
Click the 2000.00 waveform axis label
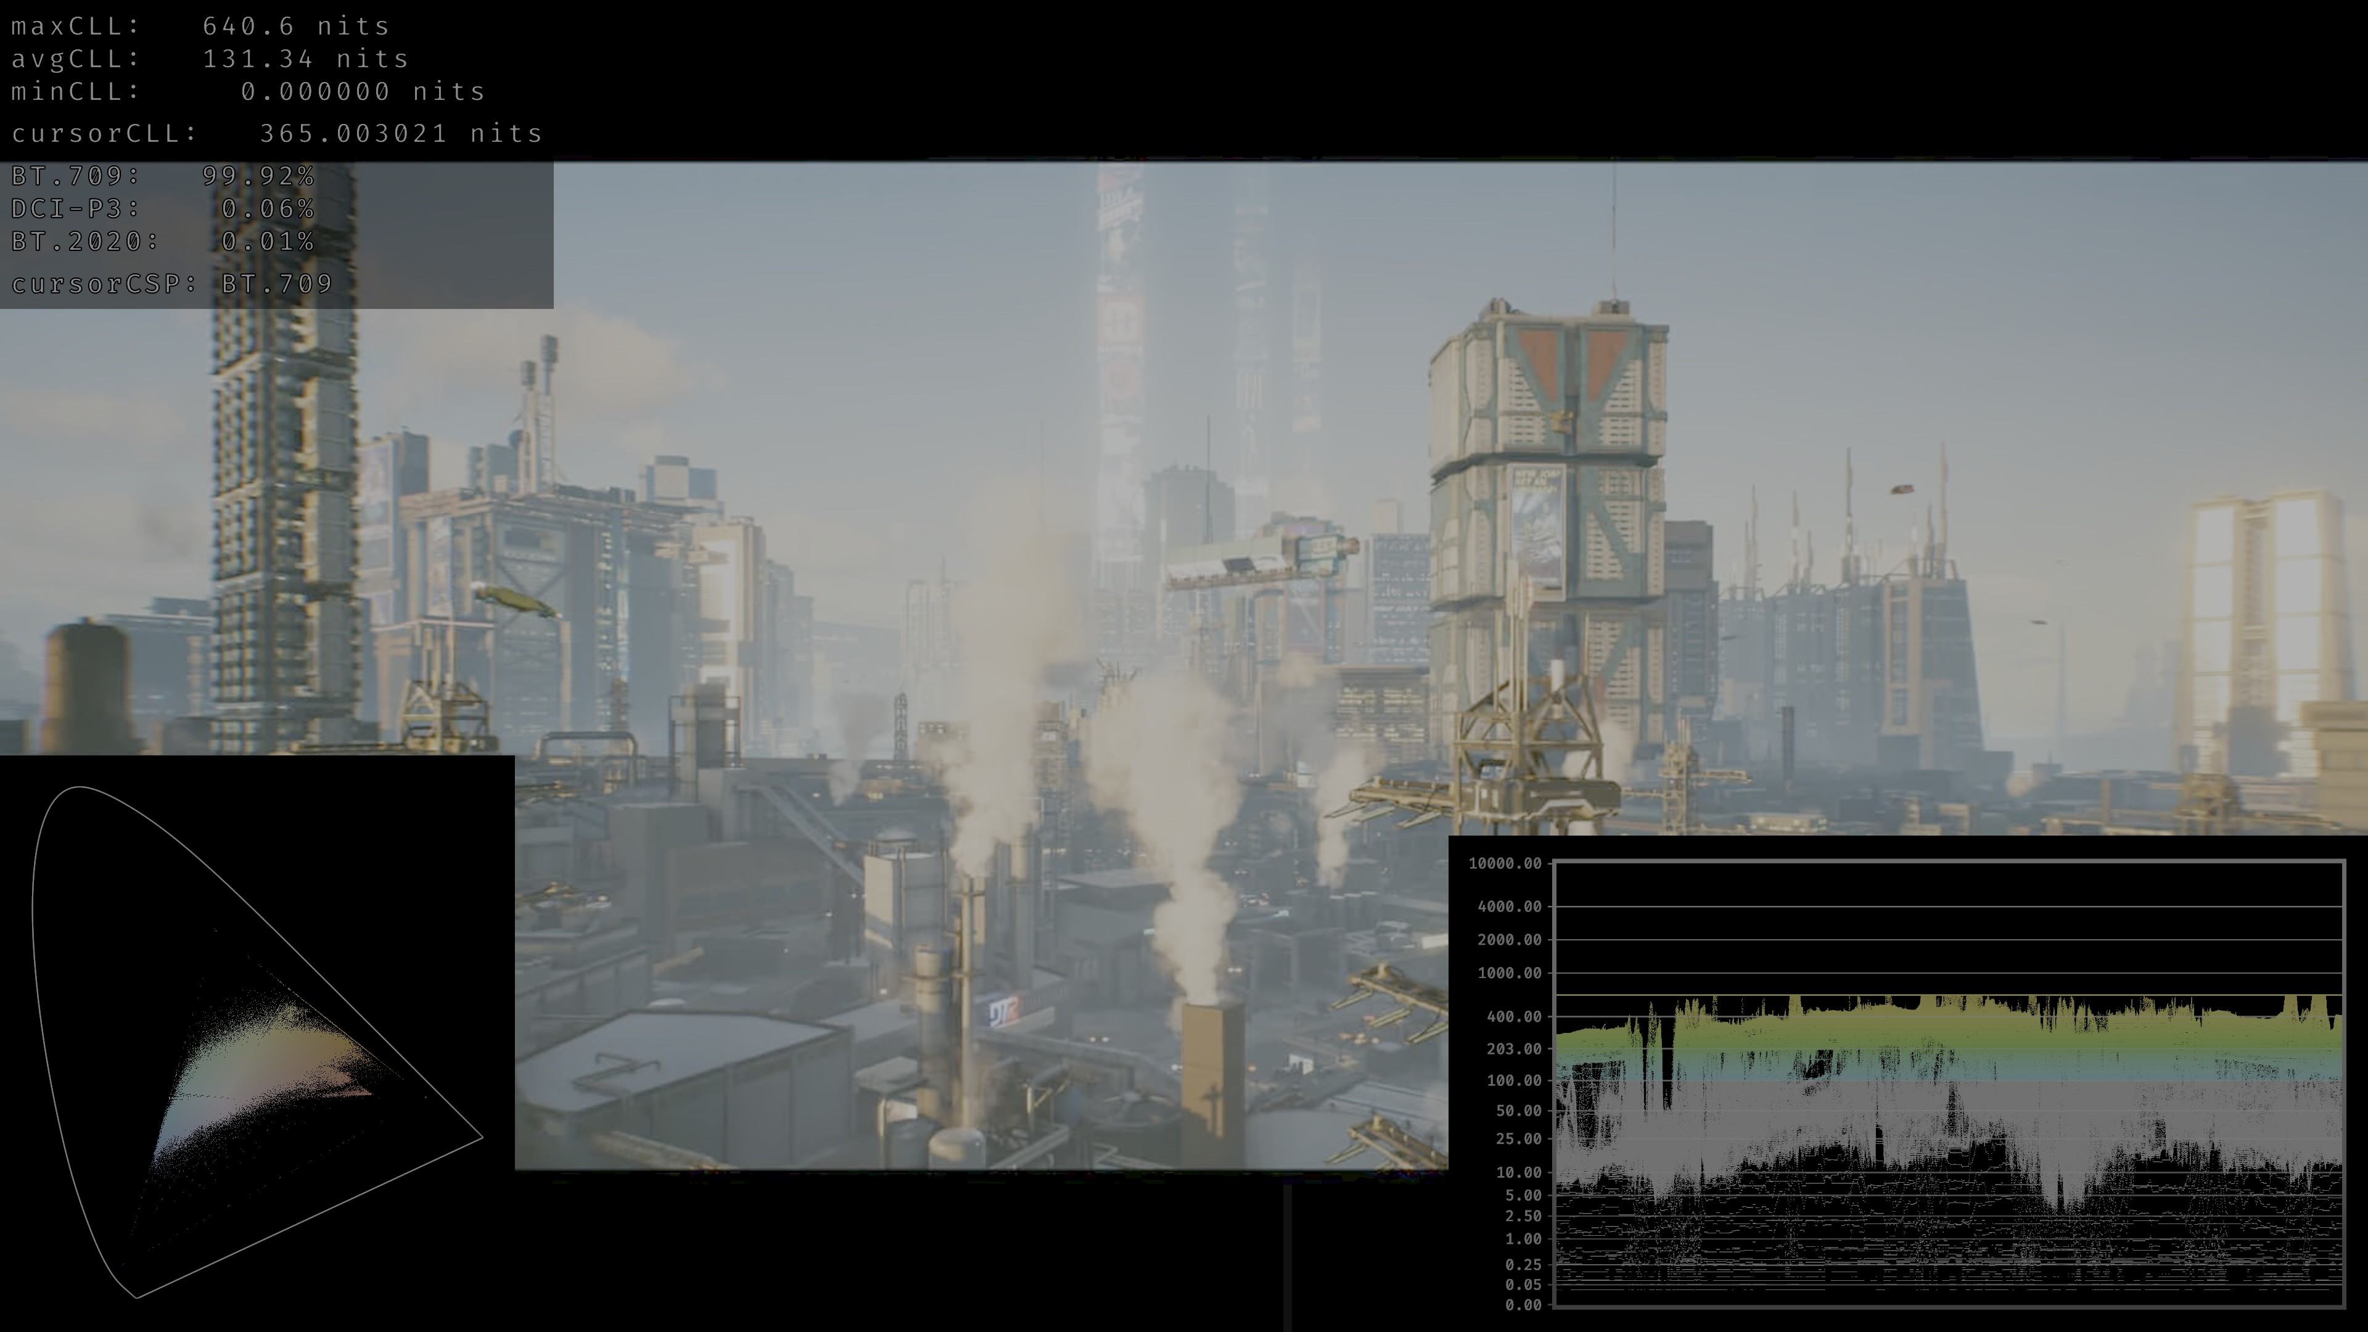coord(1510,939)
